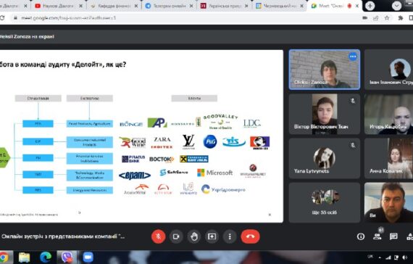Open a new browser tab

pos(370,6)
